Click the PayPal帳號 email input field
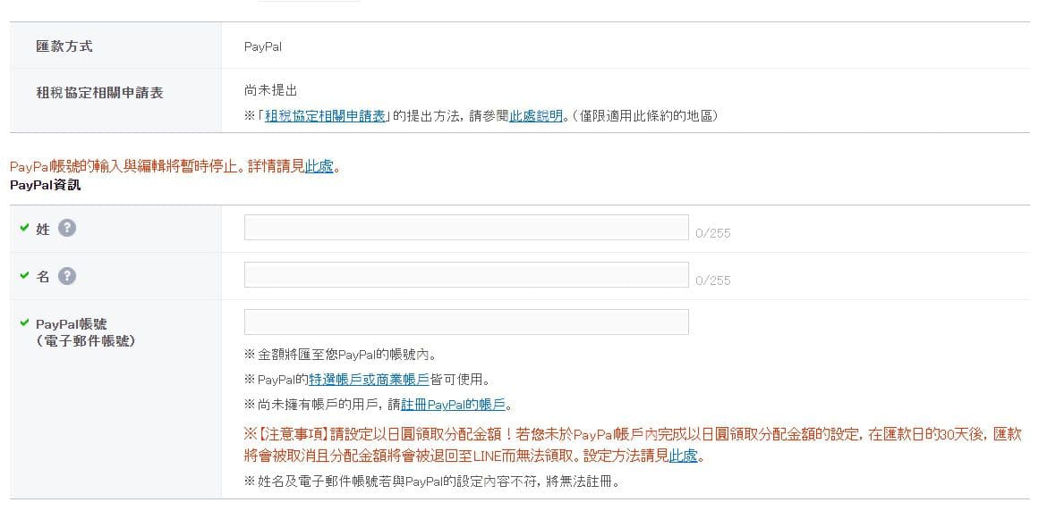The image size is (1064, 519). [x=466, y=322]
